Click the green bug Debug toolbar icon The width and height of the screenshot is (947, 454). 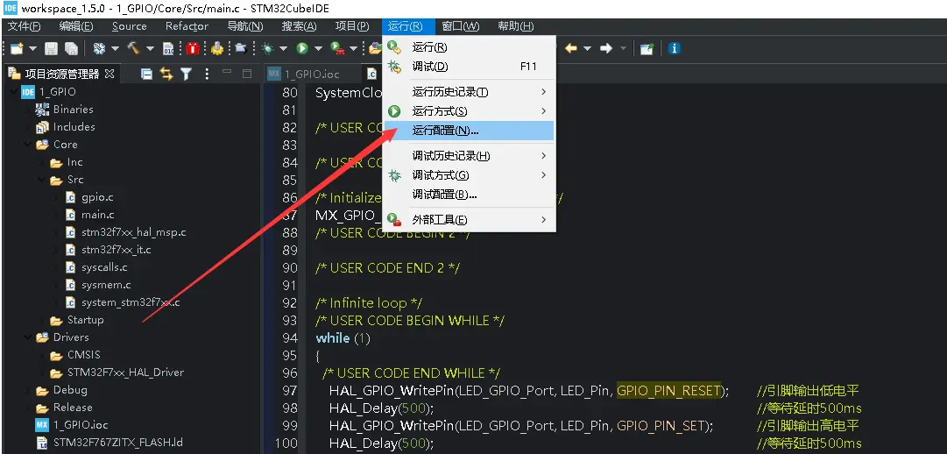(x=267, y=48)
